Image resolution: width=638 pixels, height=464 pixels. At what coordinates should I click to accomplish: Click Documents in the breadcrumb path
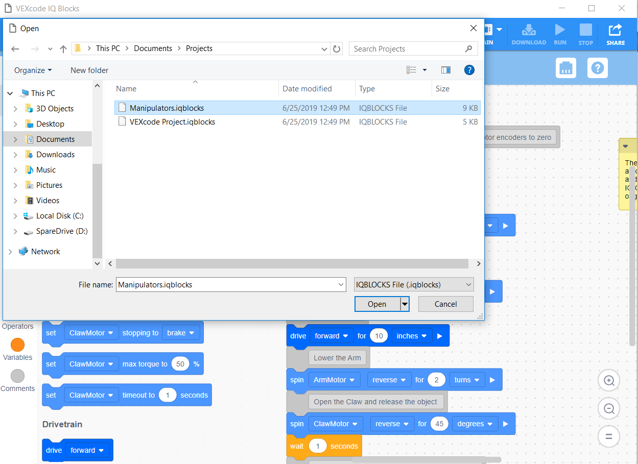[x=153, y=48]
